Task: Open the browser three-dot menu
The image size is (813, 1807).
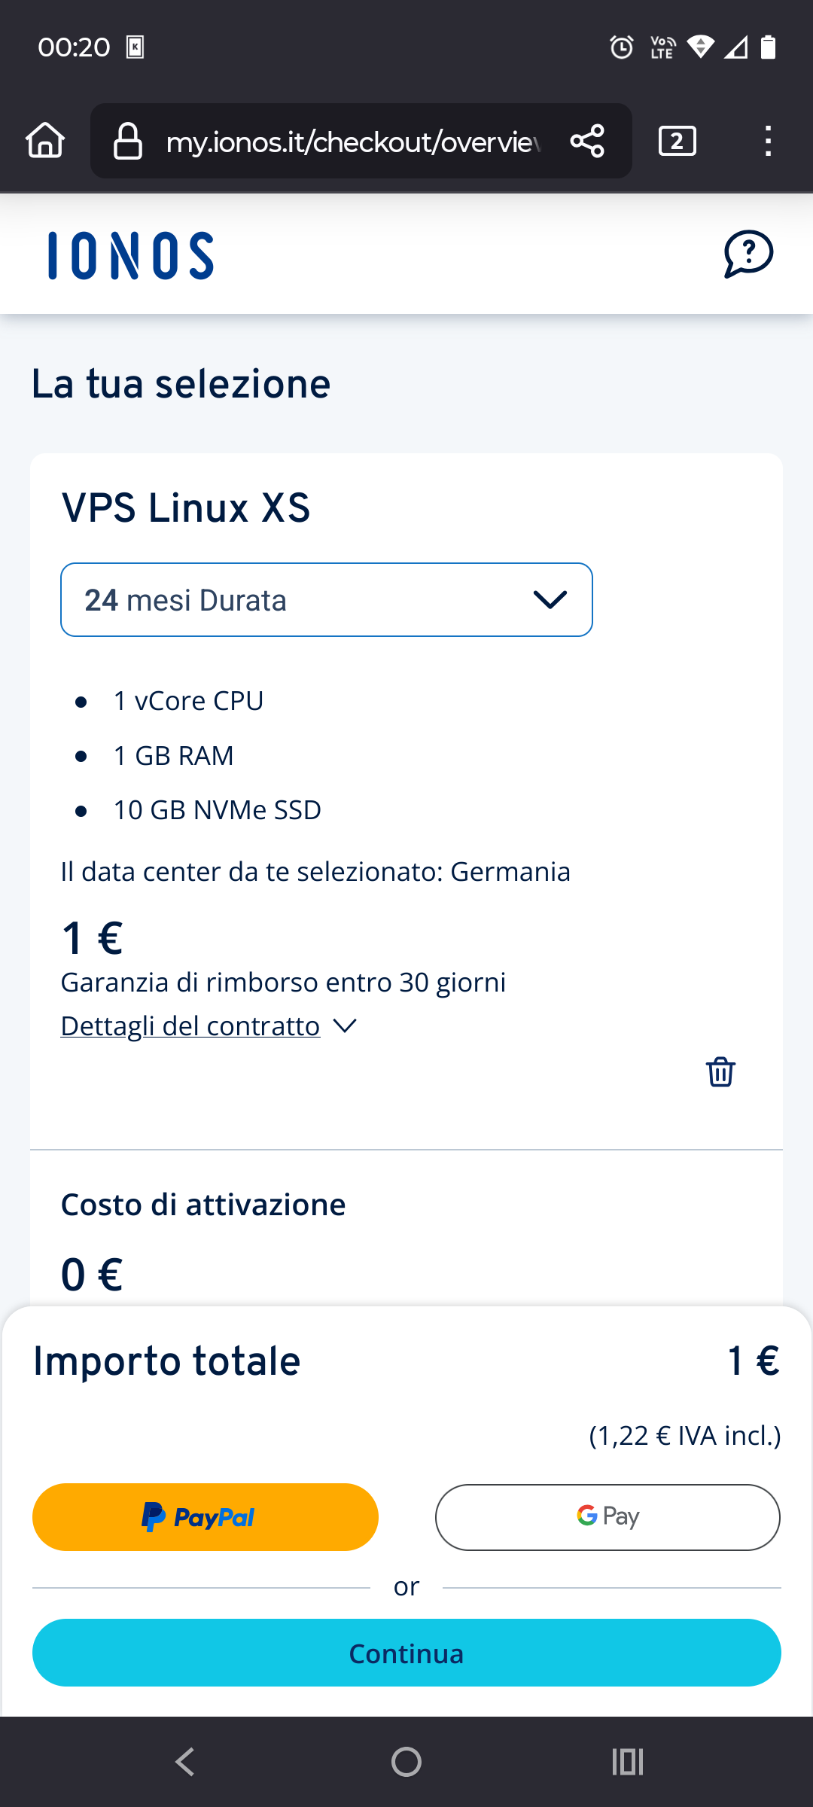Action: (x=768, y=141)
